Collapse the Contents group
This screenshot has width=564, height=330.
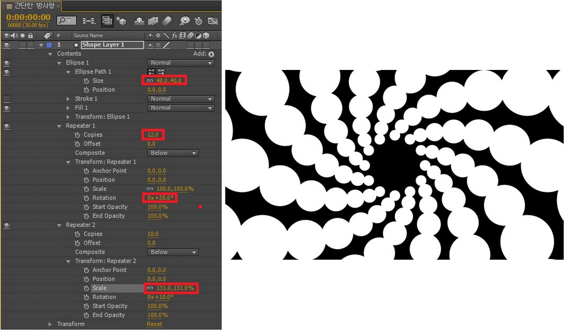click(50, 54)
